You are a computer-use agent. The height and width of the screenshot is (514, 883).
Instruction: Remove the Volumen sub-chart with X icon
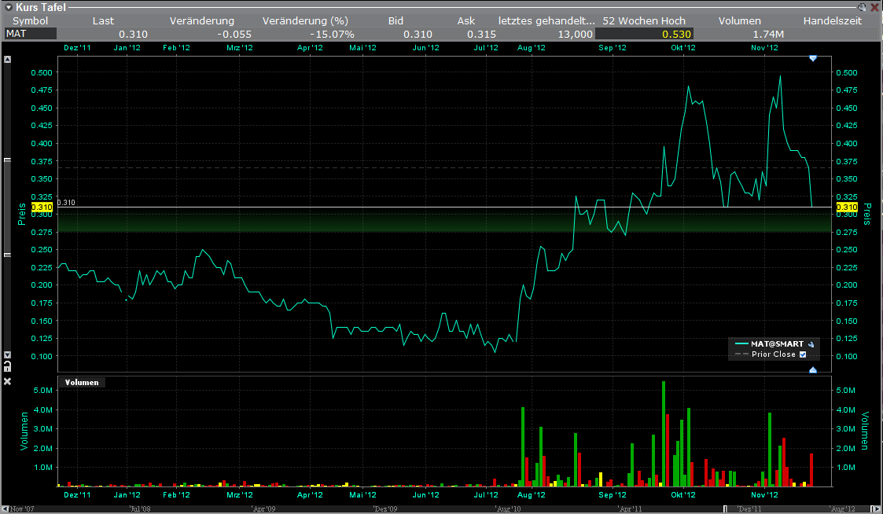[x=7, y=382]
